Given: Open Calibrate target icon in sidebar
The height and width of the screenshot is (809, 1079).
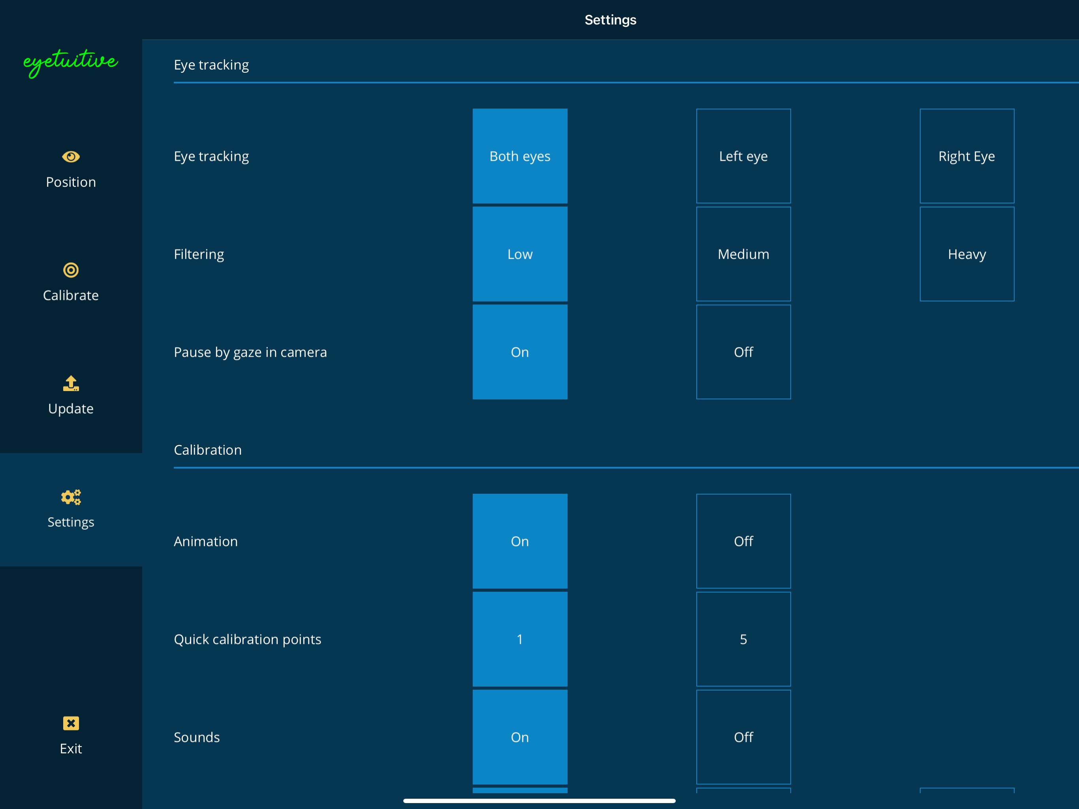Looking at the screenshot, I should [x=71, y=270].
